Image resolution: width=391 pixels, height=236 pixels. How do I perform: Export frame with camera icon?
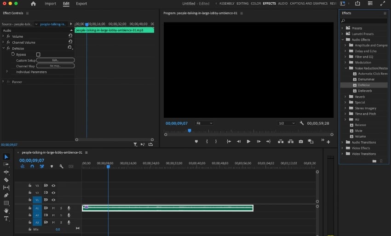301,141
